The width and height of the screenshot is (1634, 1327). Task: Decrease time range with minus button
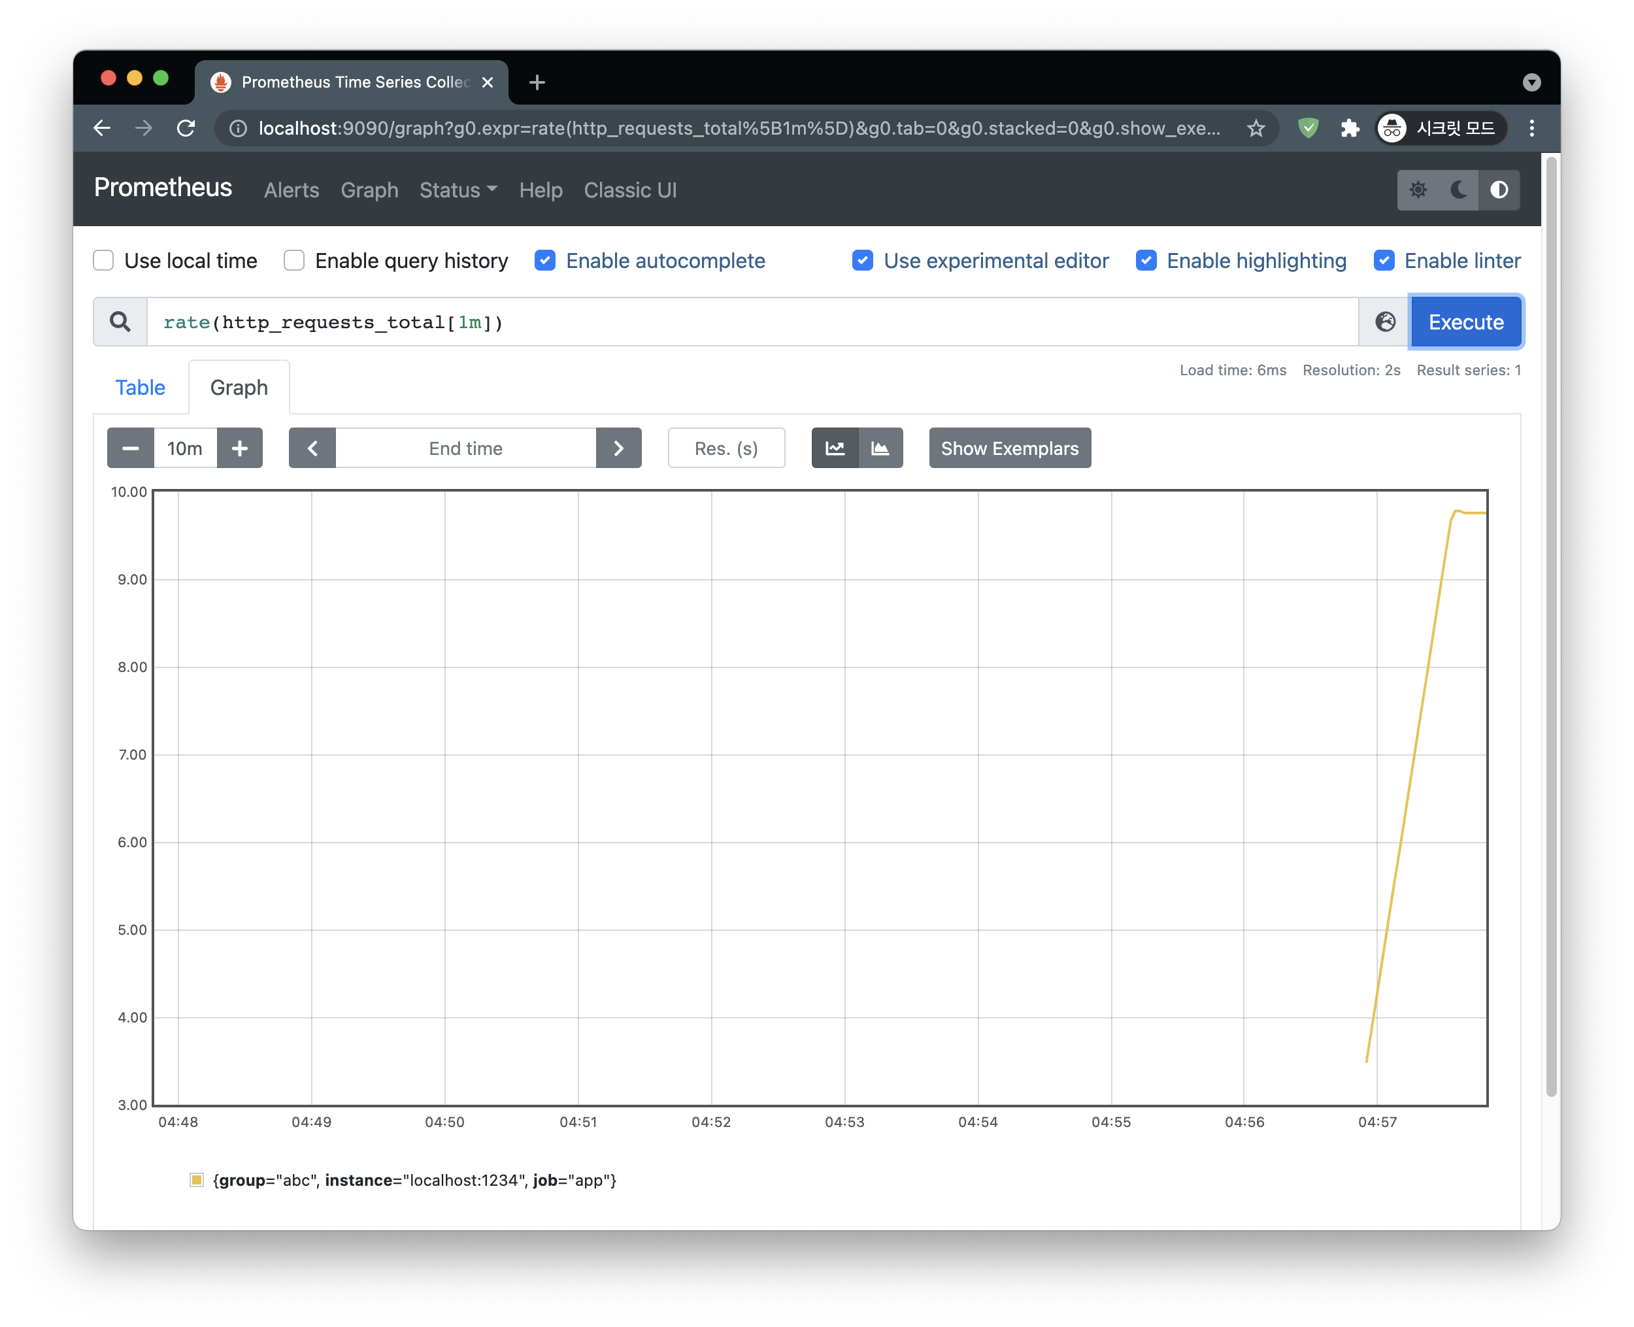click(131, 448)
